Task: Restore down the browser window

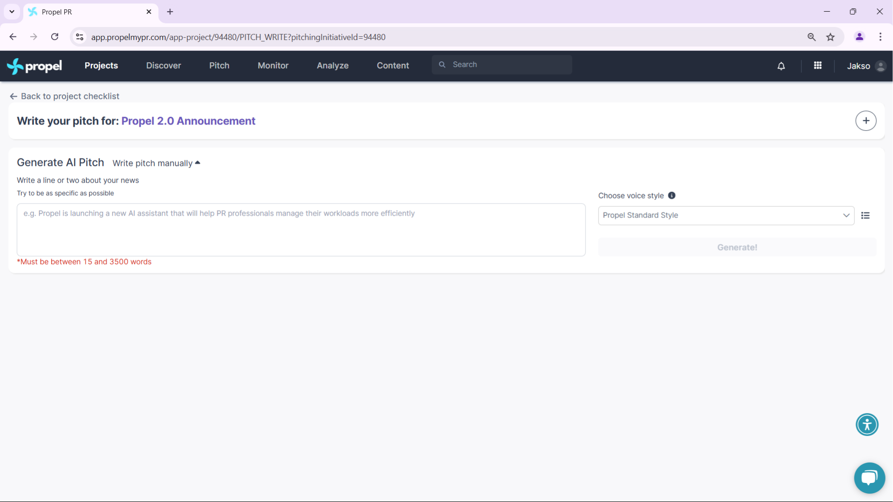Action: (853, 12)
